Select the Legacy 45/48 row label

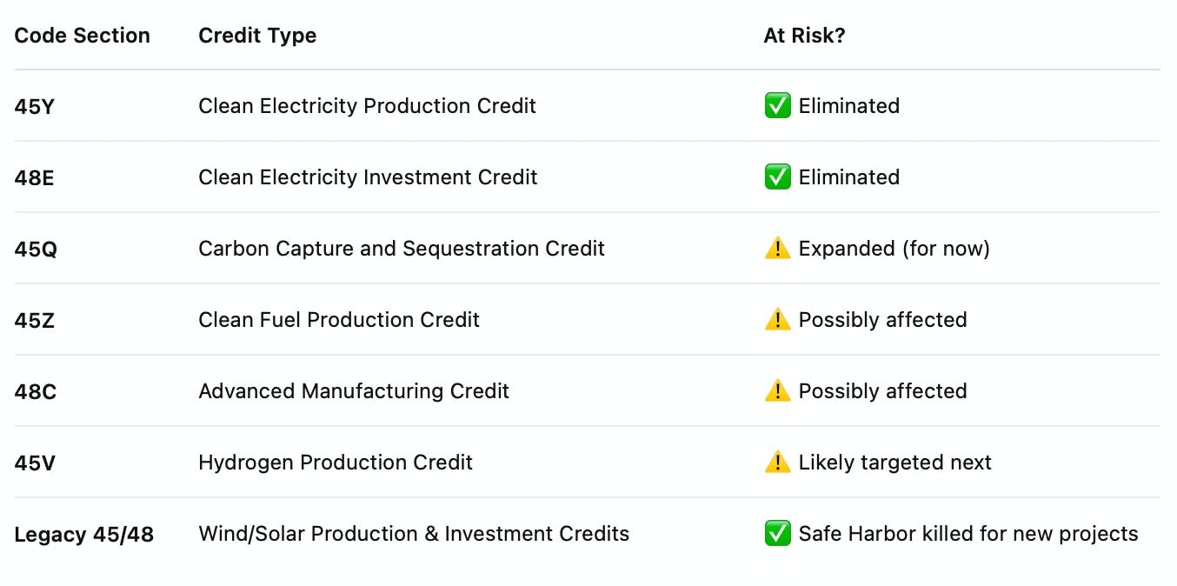click(x=84, y=535)
